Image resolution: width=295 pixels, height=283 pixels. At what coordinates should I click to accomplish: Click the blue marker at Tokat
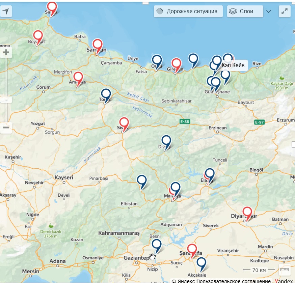pos(106,94)
